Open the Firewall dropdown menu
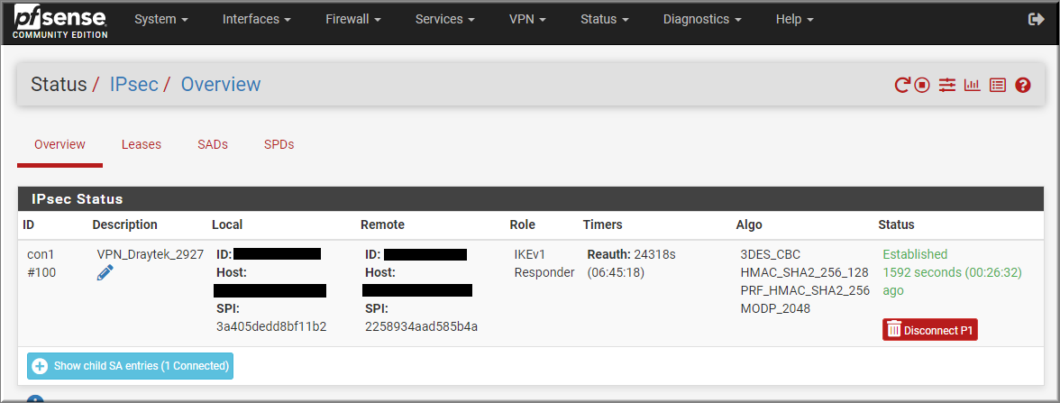This screenshot has width=1060, height=403. click(354, 20)
